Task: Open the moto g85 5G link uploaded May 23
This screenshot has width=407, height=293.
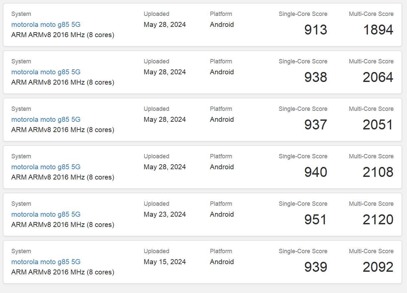Action: (x=46, y=214)
